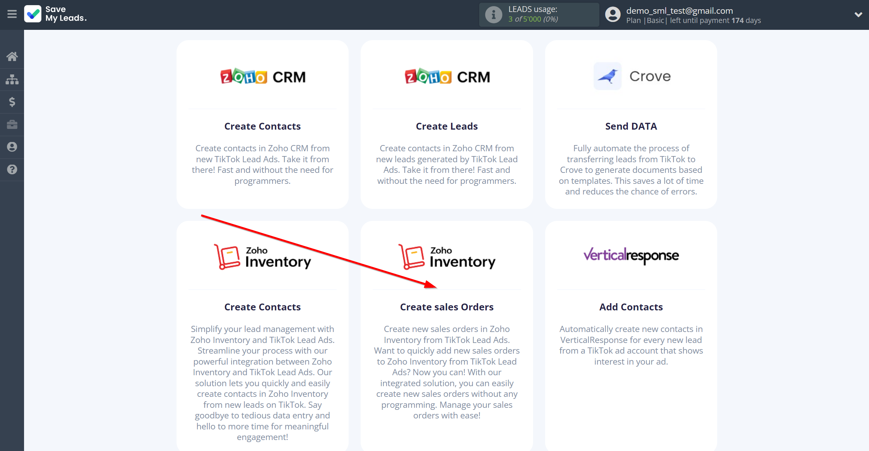Click Create Leads card description text
This screenshot has height=451, width=869.
coord(447,165)
